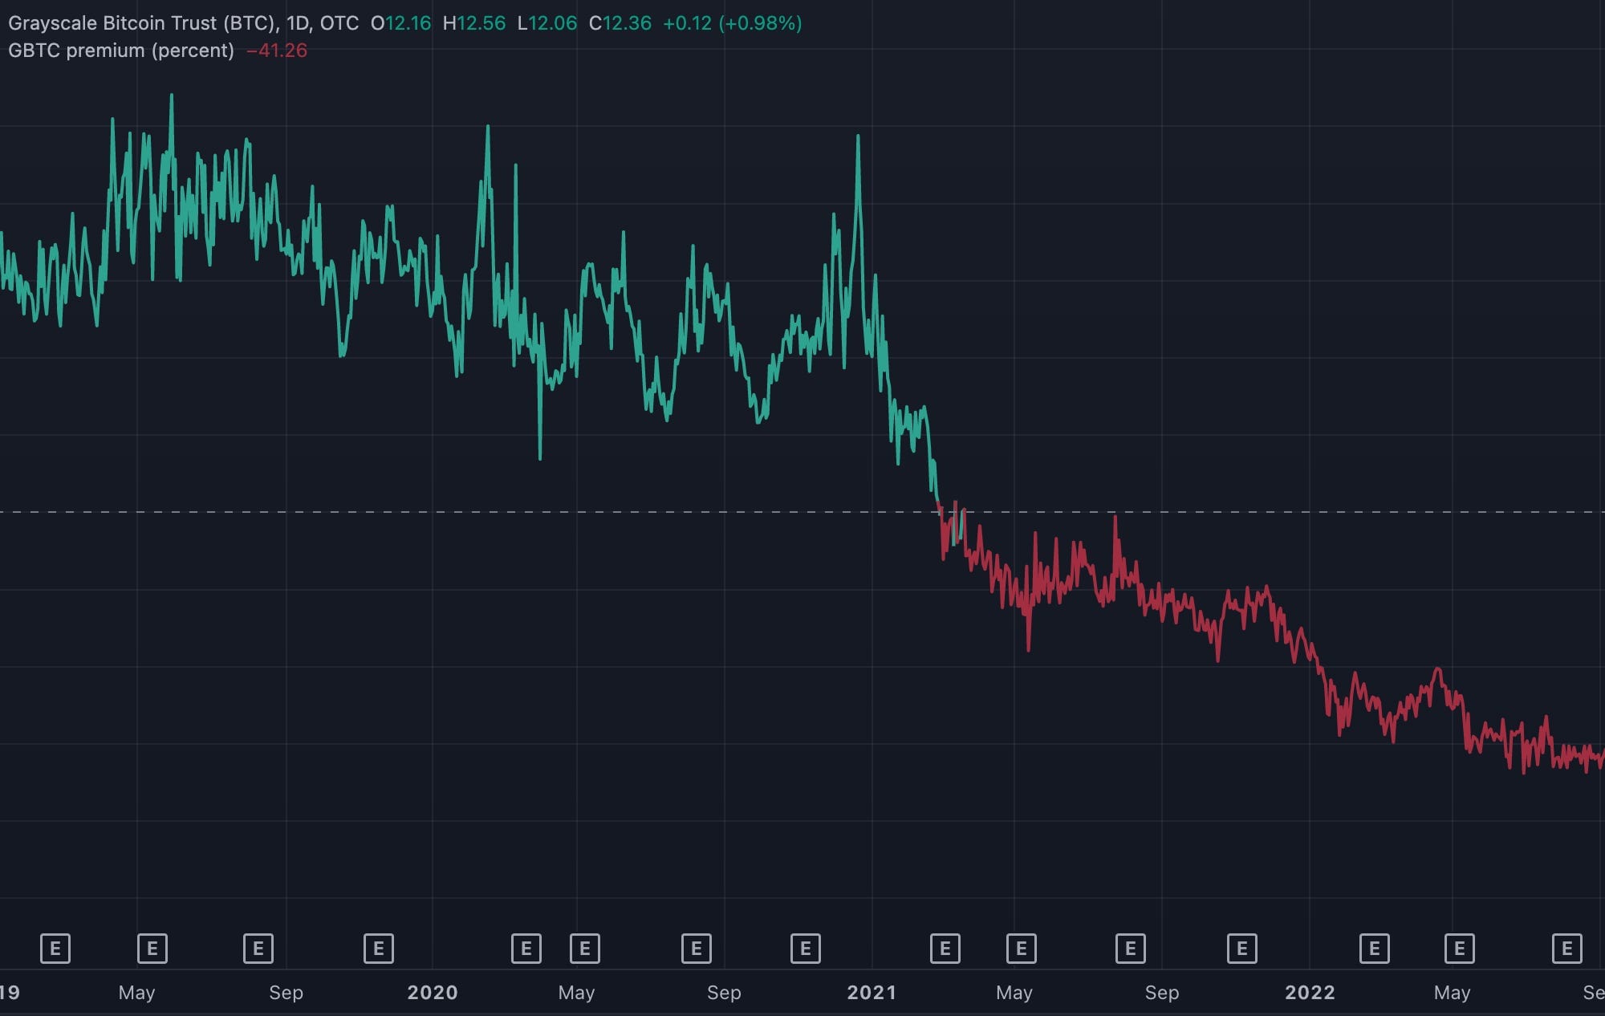Click the OTC exchange label
The image size is (1605, 1016).
(343, 23)
